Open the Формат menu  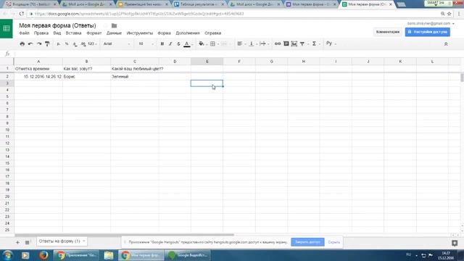(x=94, y=33)
